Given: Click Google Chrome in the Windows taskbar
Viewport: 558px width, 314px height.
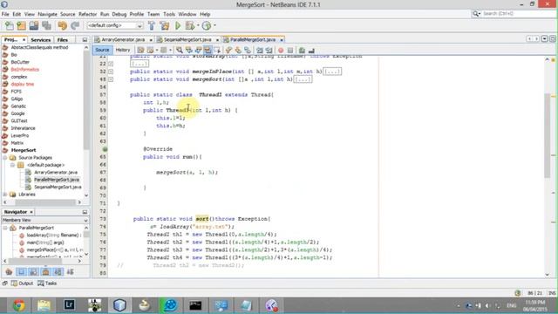Looking at the screenshot, I should pos(19,305).
